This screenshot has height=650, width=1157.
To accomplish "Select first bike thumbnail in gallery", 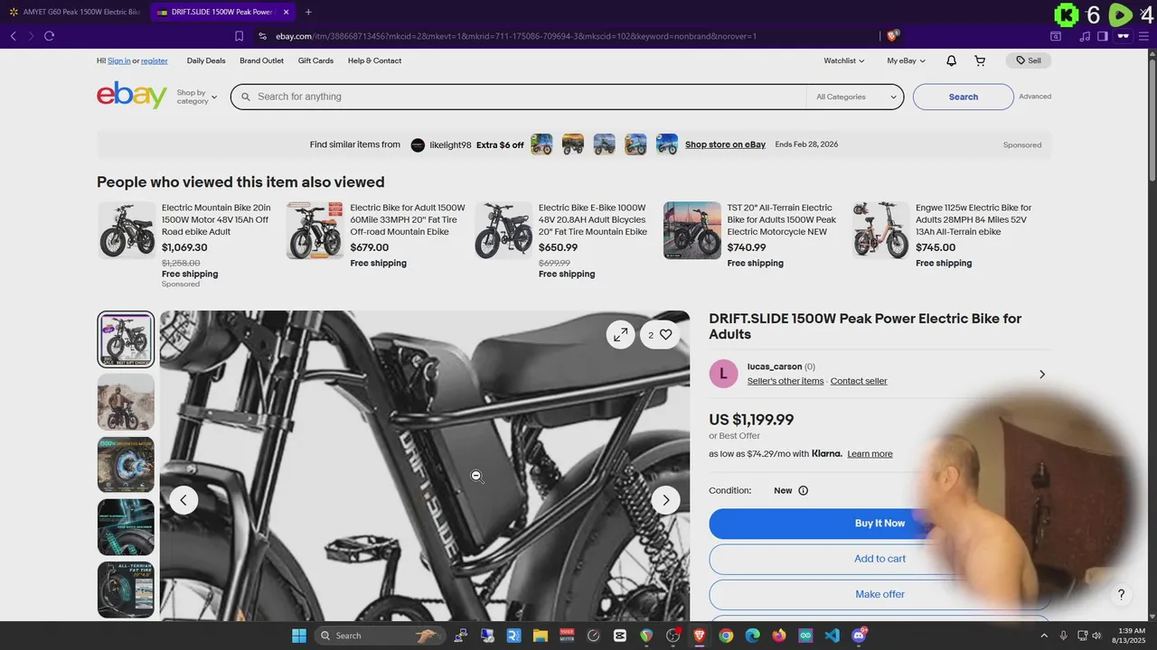I will pos(126,339).
